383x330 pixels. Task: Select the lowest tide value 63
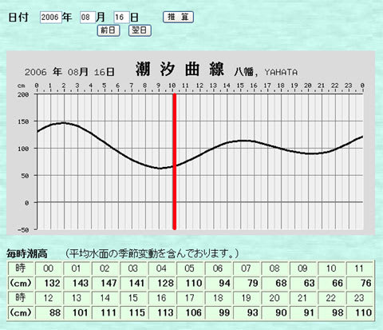pyautogui.click(x=303, y=283)
